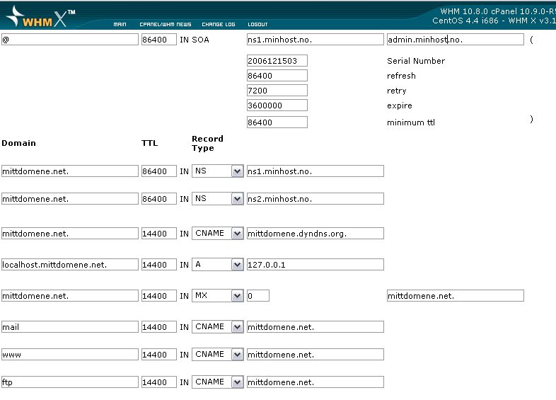Click the expire field 3600000
The image size is (556, 400).
click(277, 105)
